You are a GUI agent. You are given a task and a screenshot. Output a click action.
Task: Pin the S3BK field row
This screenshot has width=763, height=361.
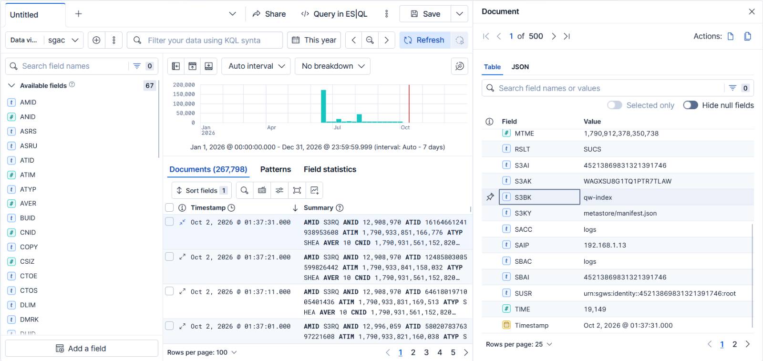[x=490, y=197]
